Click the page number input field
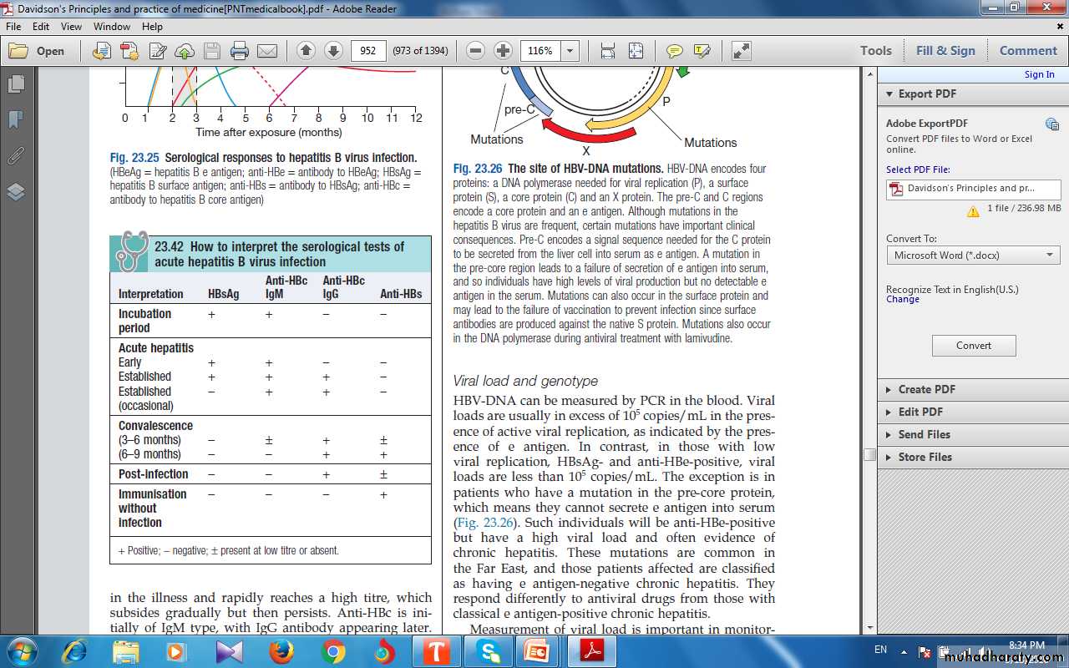The height and width of the screenshot is (668, 1069). point(368,51)
